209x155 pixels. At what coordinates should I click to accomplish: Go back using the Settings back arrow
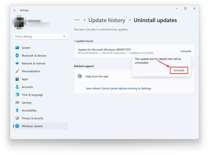coord(15,10)
